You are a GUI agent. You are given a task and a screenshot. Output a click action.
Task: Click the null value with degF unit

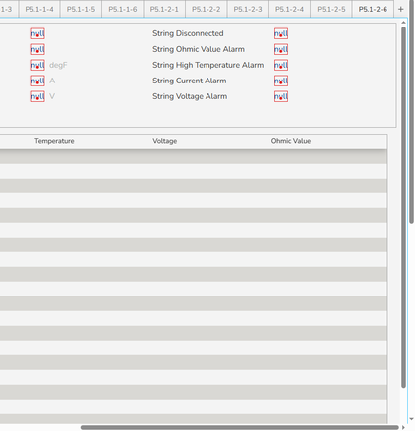[x=37, y=65]
